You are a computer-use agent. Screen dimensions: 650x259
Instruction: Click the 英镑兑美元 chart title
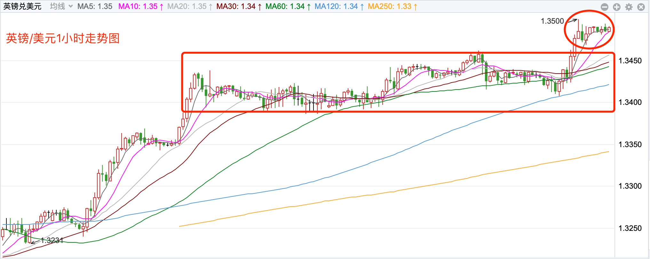(22, 6)
